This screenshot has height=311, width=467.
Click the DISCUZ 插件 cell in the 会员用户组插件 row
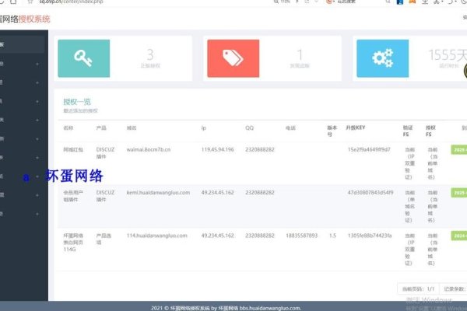pos(105,196)
